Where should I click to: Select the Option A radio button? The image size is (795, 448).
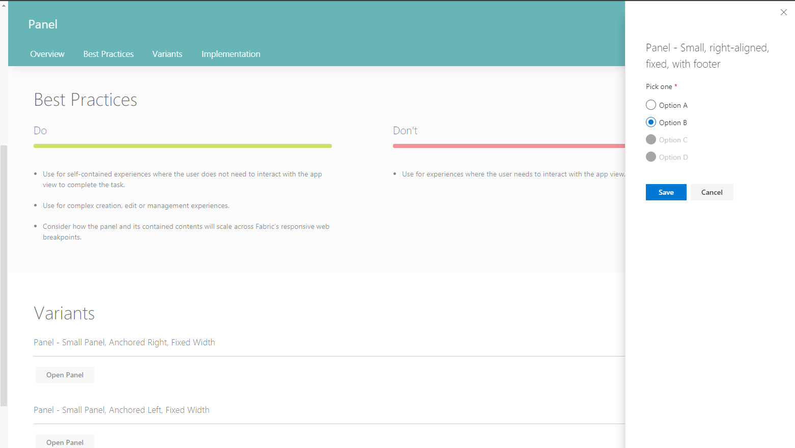point(650,105)
